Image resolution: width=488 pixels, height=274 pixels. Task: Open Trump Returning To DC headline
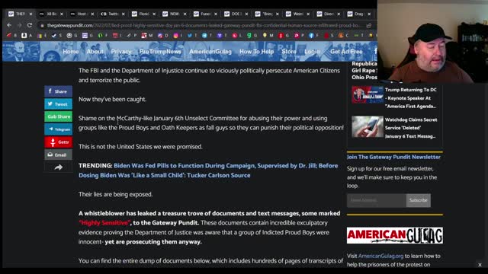410,98
